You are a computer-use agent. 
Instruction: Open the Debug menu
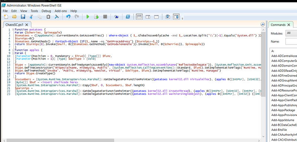46,11
